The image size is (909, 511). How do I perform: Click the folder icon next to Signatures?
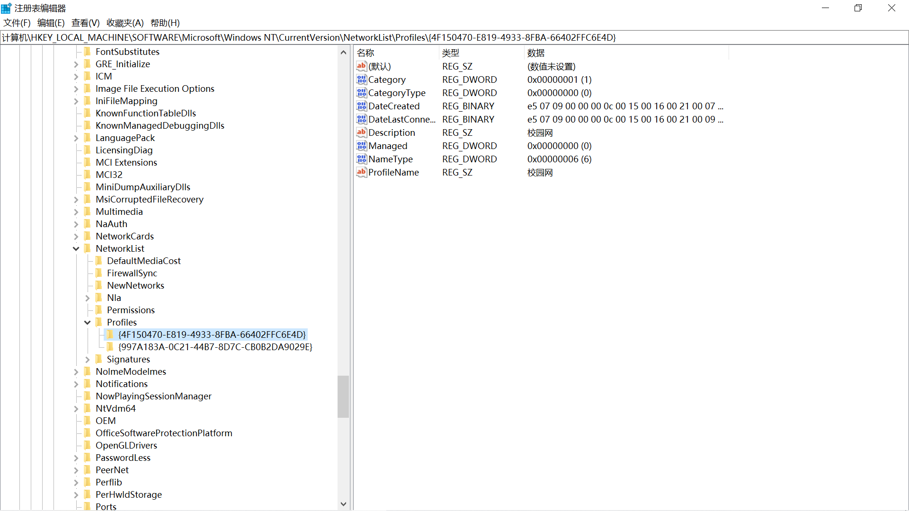pyautogui.click(x=99, y=359)
